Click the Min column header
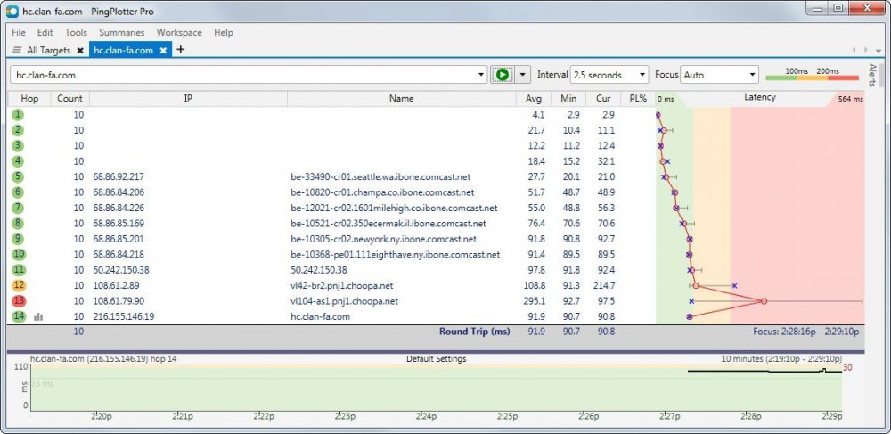The height and width of the screenshot is (434, 891). (568, 98)
